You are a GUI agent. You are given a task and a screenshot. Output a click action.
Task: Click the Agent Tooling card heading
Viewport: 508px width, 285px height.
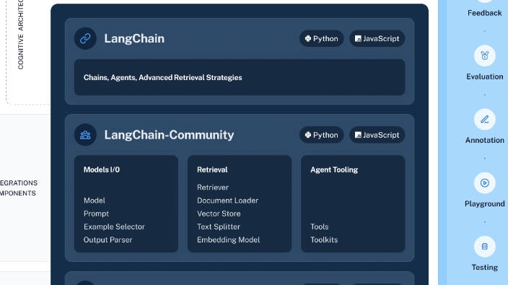(334, 170)
